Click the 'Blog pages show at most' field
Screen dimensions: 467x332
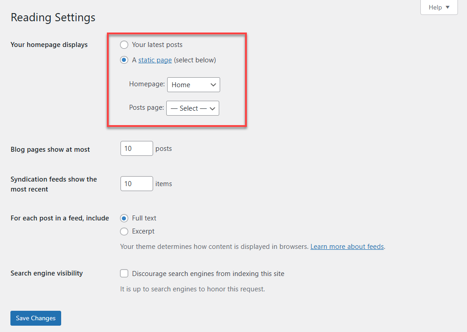pyautogui.click(x=136, y=148)
